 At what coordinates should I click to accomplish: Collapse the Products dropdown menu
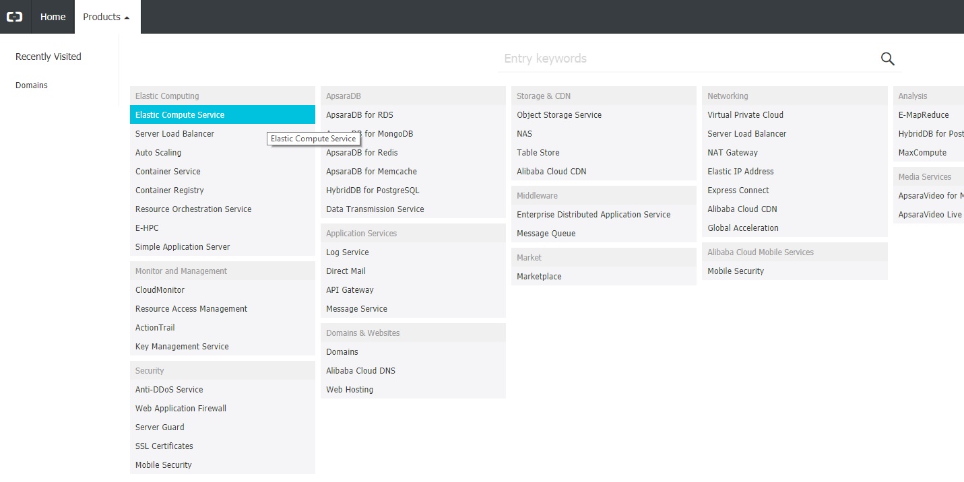point(106,17)
